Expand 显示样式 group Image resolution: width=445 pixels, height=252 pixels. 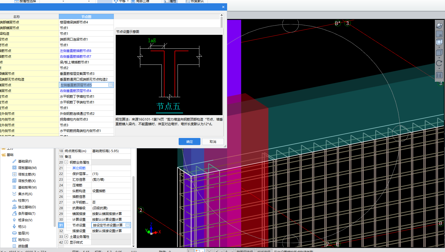(66, 242)
